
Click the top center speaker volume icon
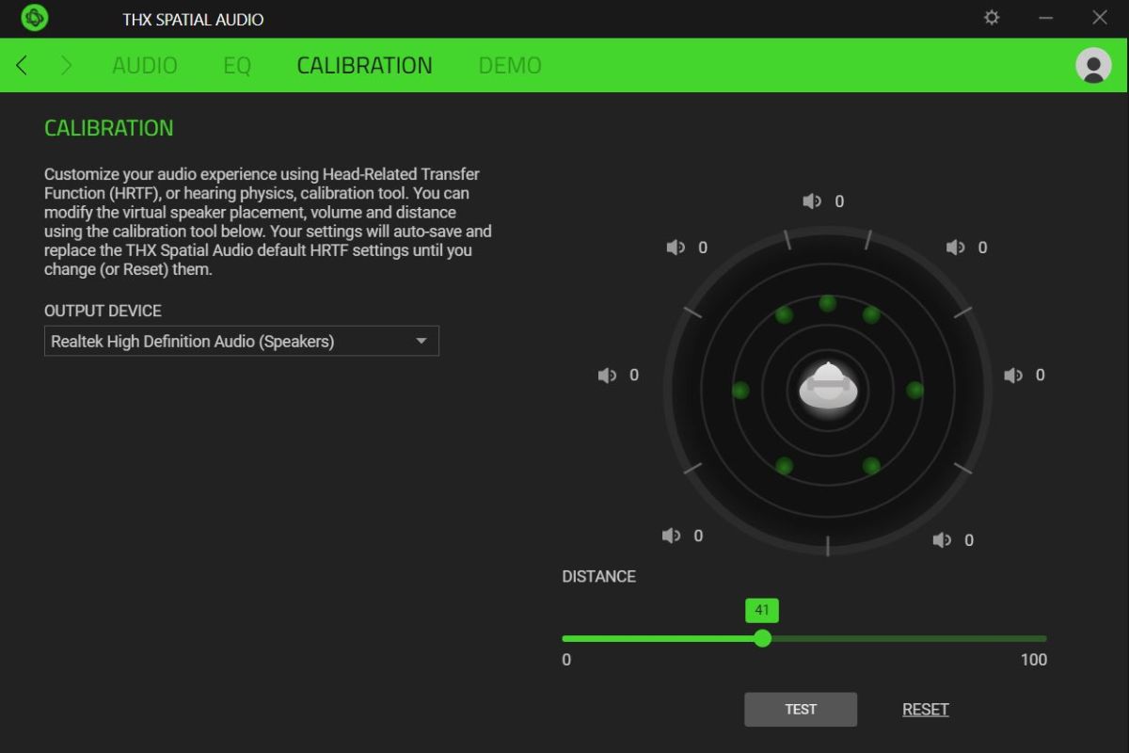click(x=811, y=201)
